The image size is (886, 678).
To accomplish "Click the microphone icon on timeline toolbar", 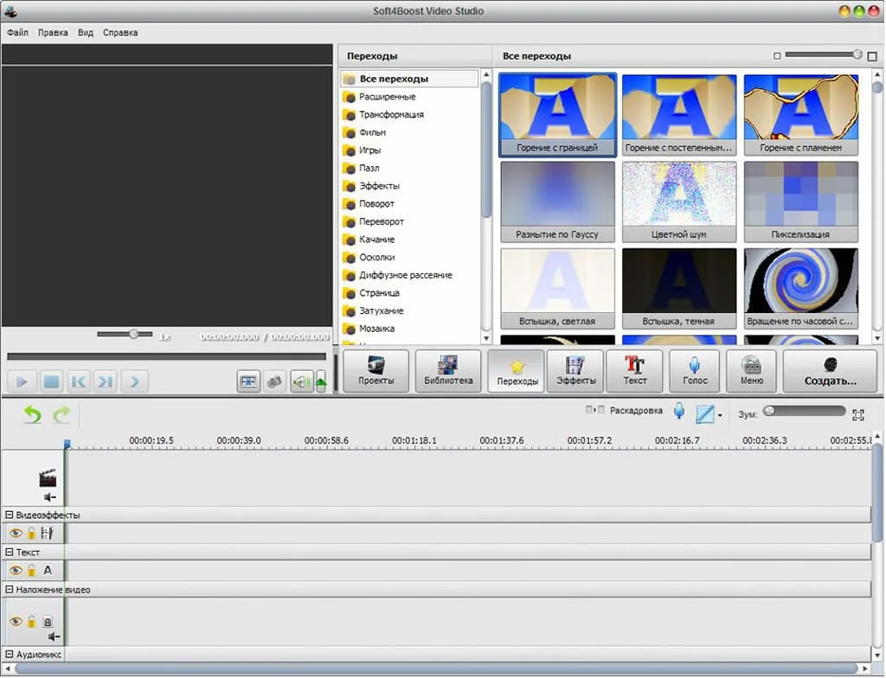I will [x=679, y=412].
